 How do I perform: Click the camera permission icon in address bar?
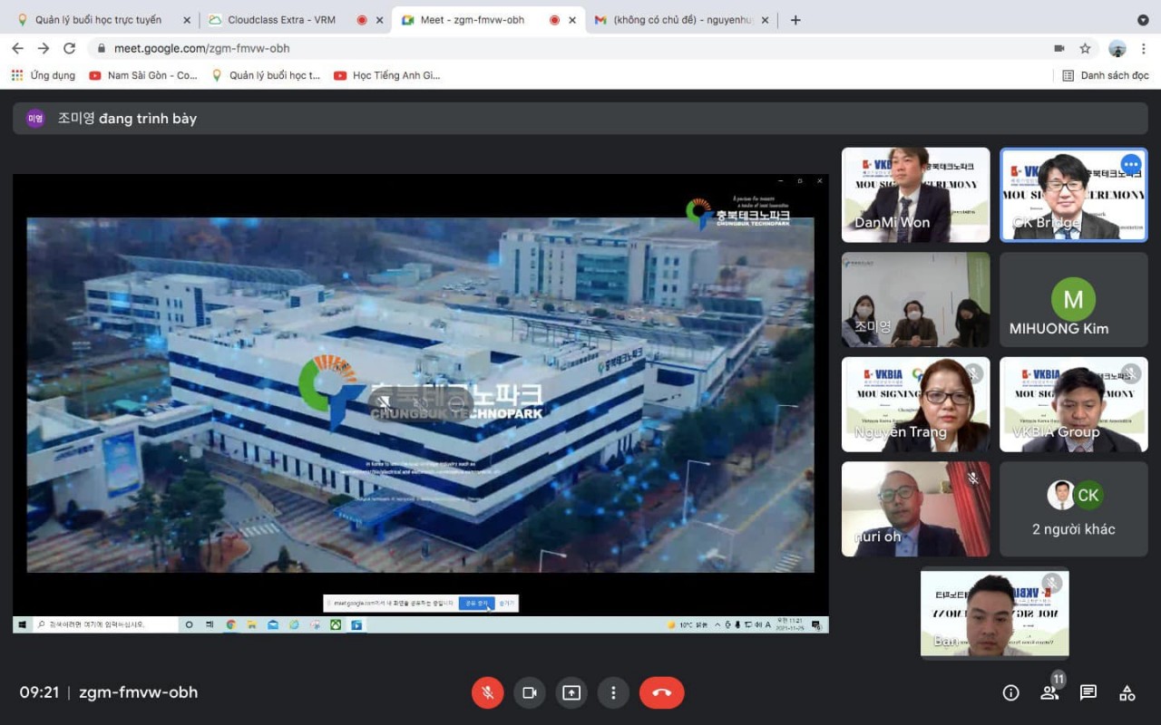pyautogui.click(x=1059, y=48)
